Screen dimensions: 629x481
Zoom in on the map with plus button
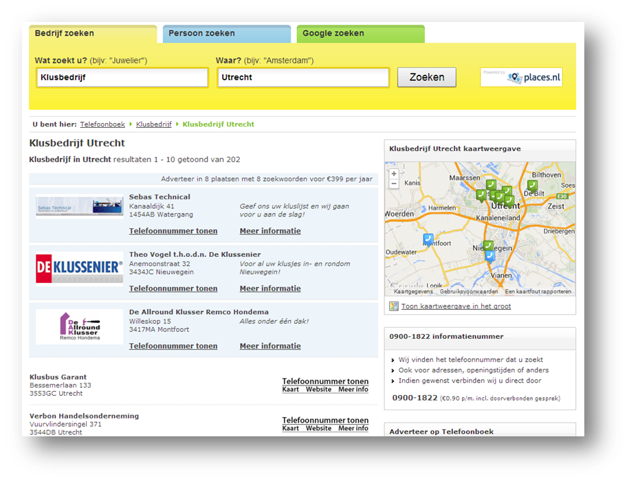pos(394,174)
